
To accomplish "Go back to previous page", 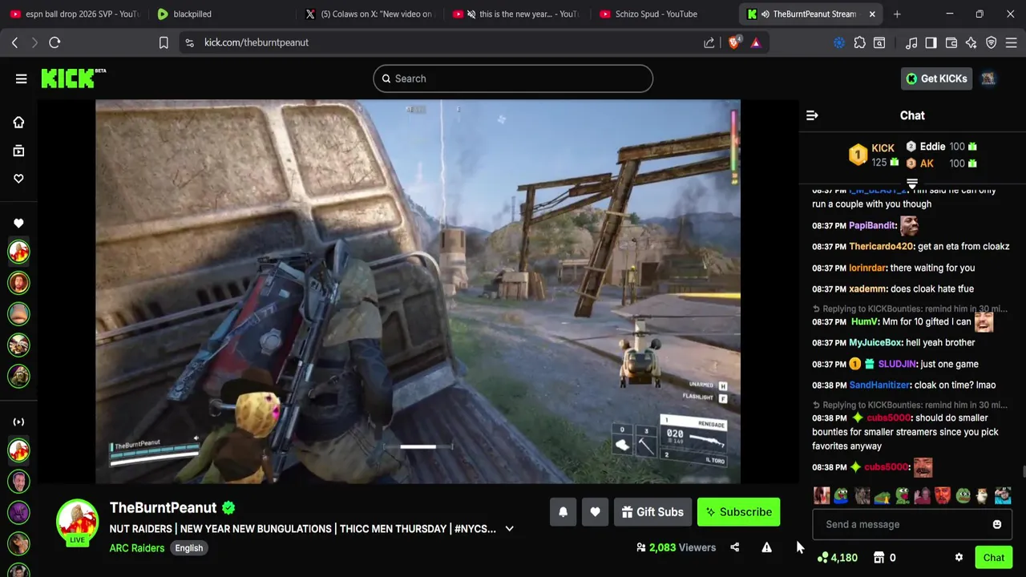I will pos(14,42).
